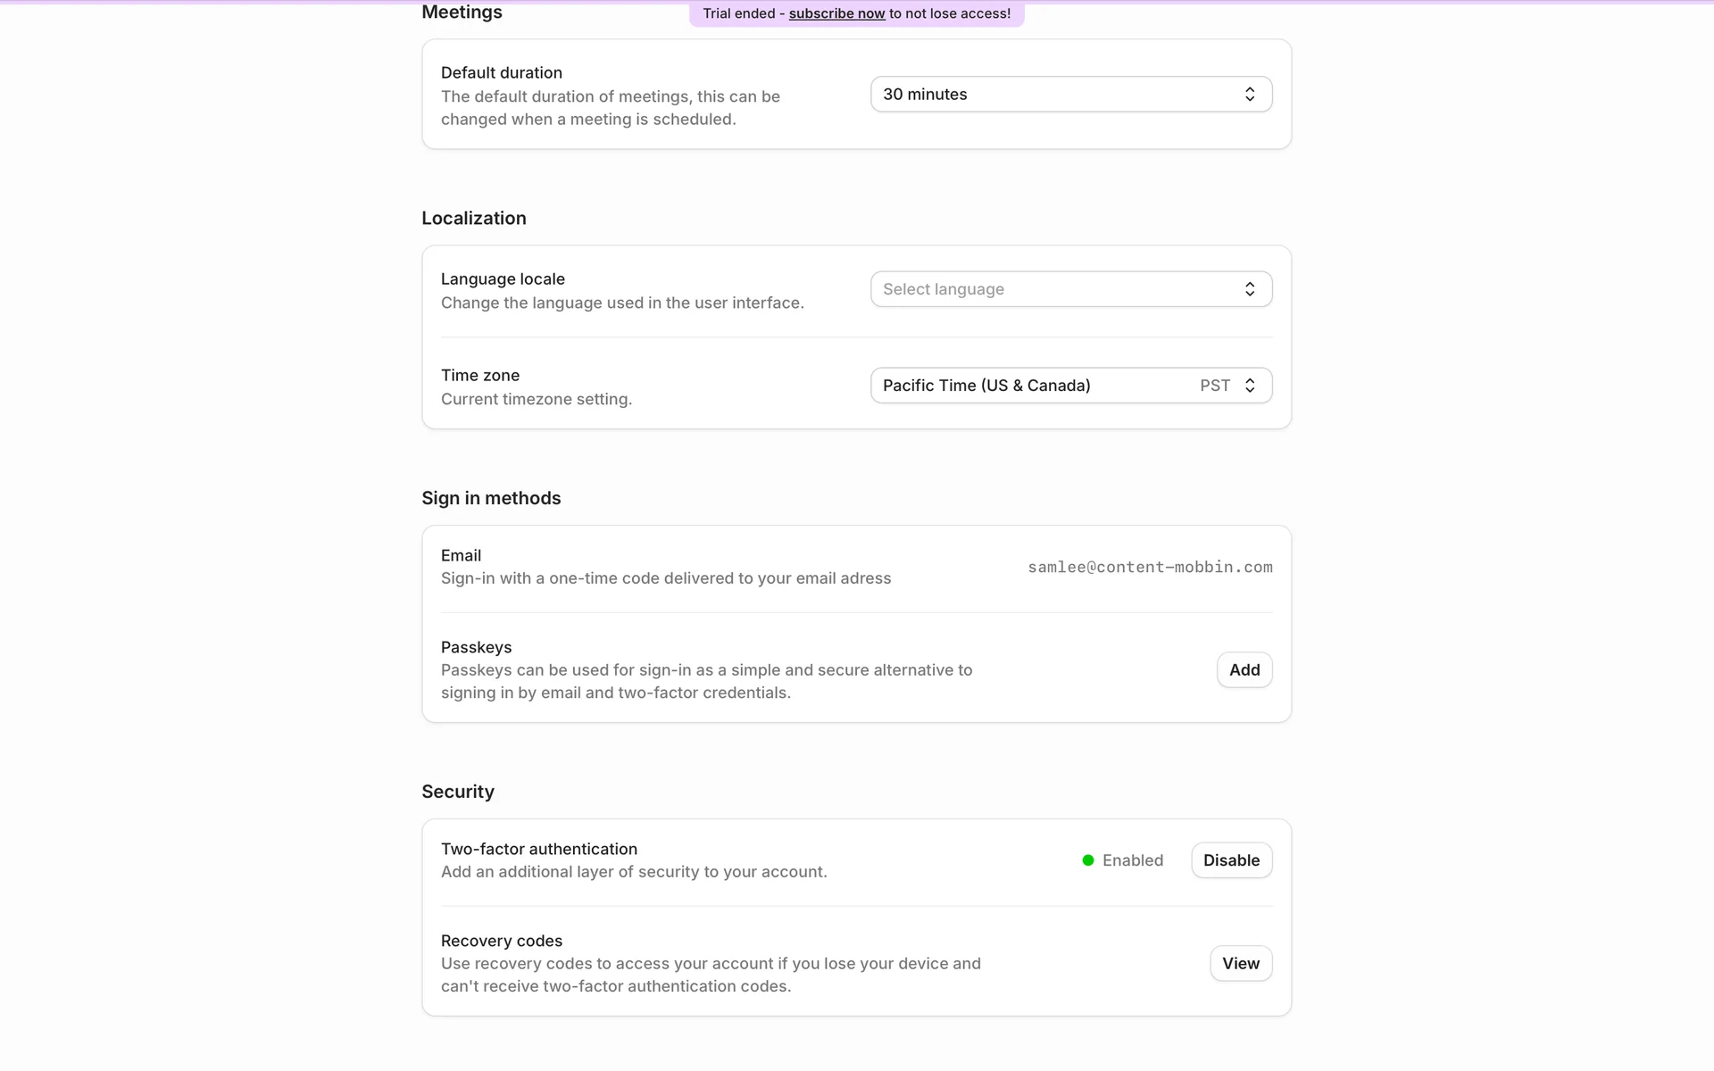View the recovery codes
The width and height of the screenshot is (1714, 1071).
pos(1240,964)
